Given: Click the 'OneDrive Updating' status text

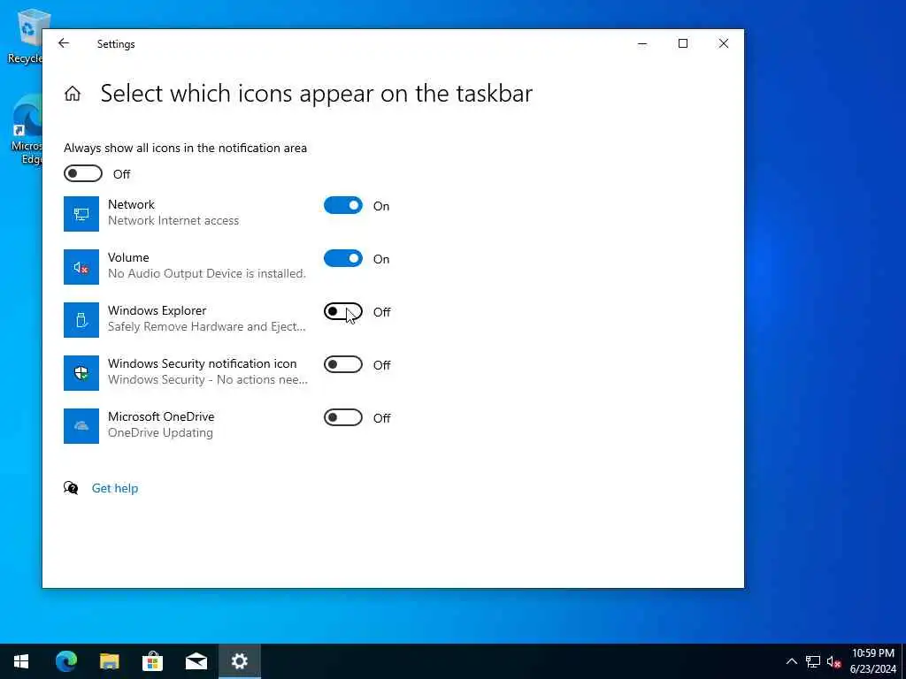Looking at the screenshot, I should point(161,433).
